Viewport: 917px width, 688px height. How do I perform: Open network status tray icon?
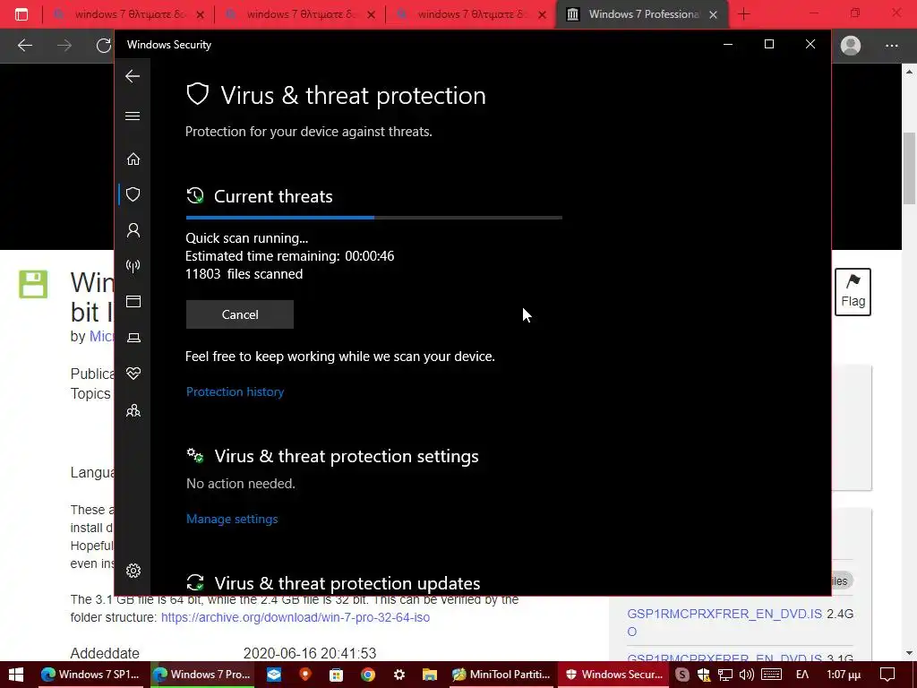coord(725,675)
